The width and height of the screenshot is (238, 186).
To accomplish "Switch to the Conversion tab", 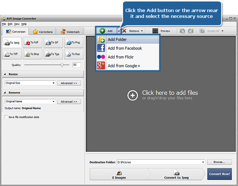I will click(16, 31).
